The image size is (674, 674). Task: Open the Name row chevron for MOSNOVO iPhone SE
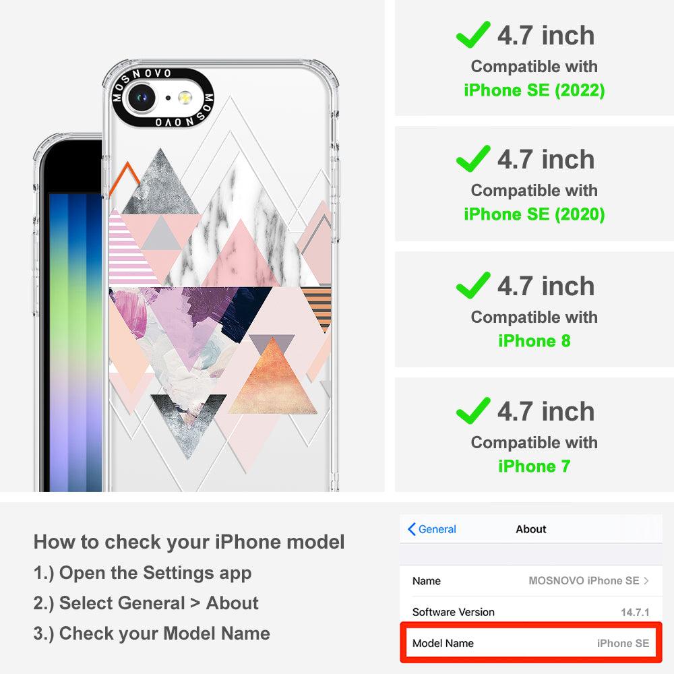point(646,581)
